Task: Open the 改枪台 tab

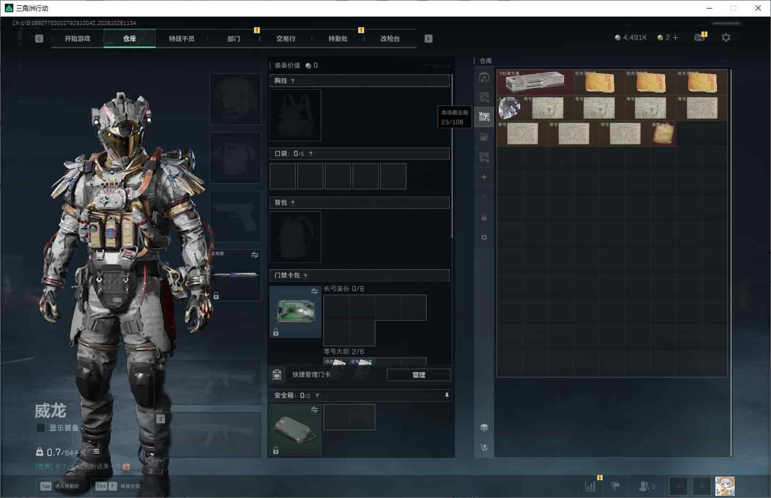Action: pyautogui.click(x=390, y=38)
